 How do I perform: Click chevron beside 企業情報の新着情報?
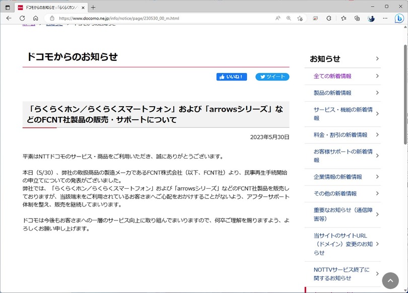click(377, 177)
